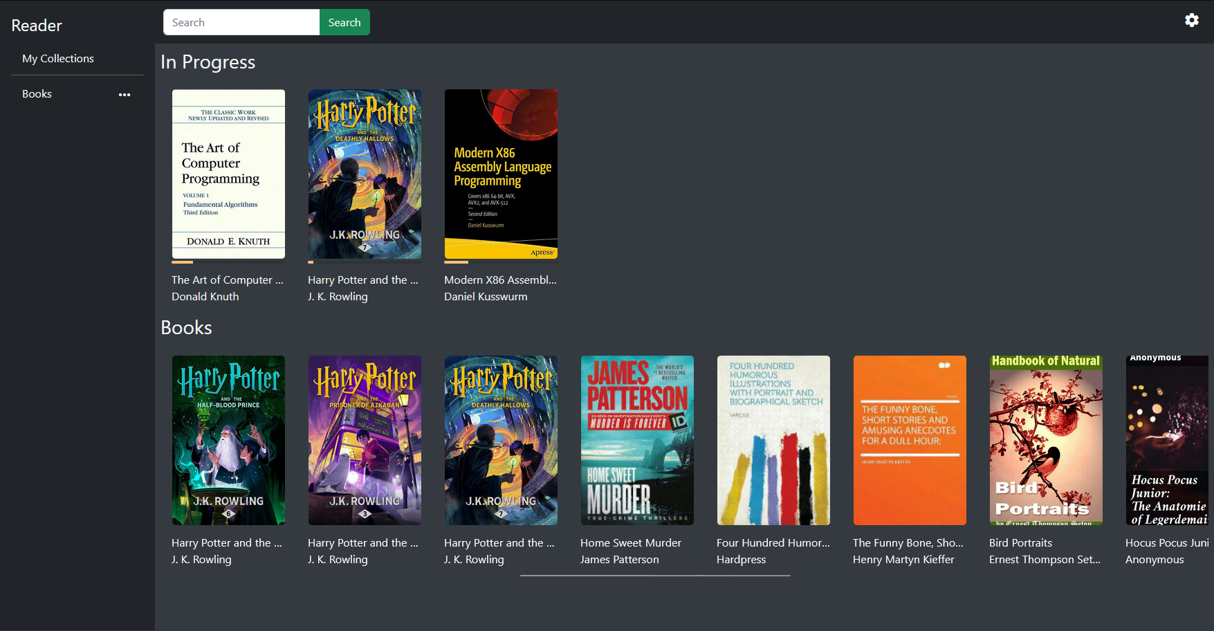
Task: Open the orange Funny Bone cover
Action: pos(910,440)
